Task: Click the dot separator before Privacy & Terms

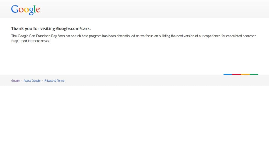Action: pos(43,81)
